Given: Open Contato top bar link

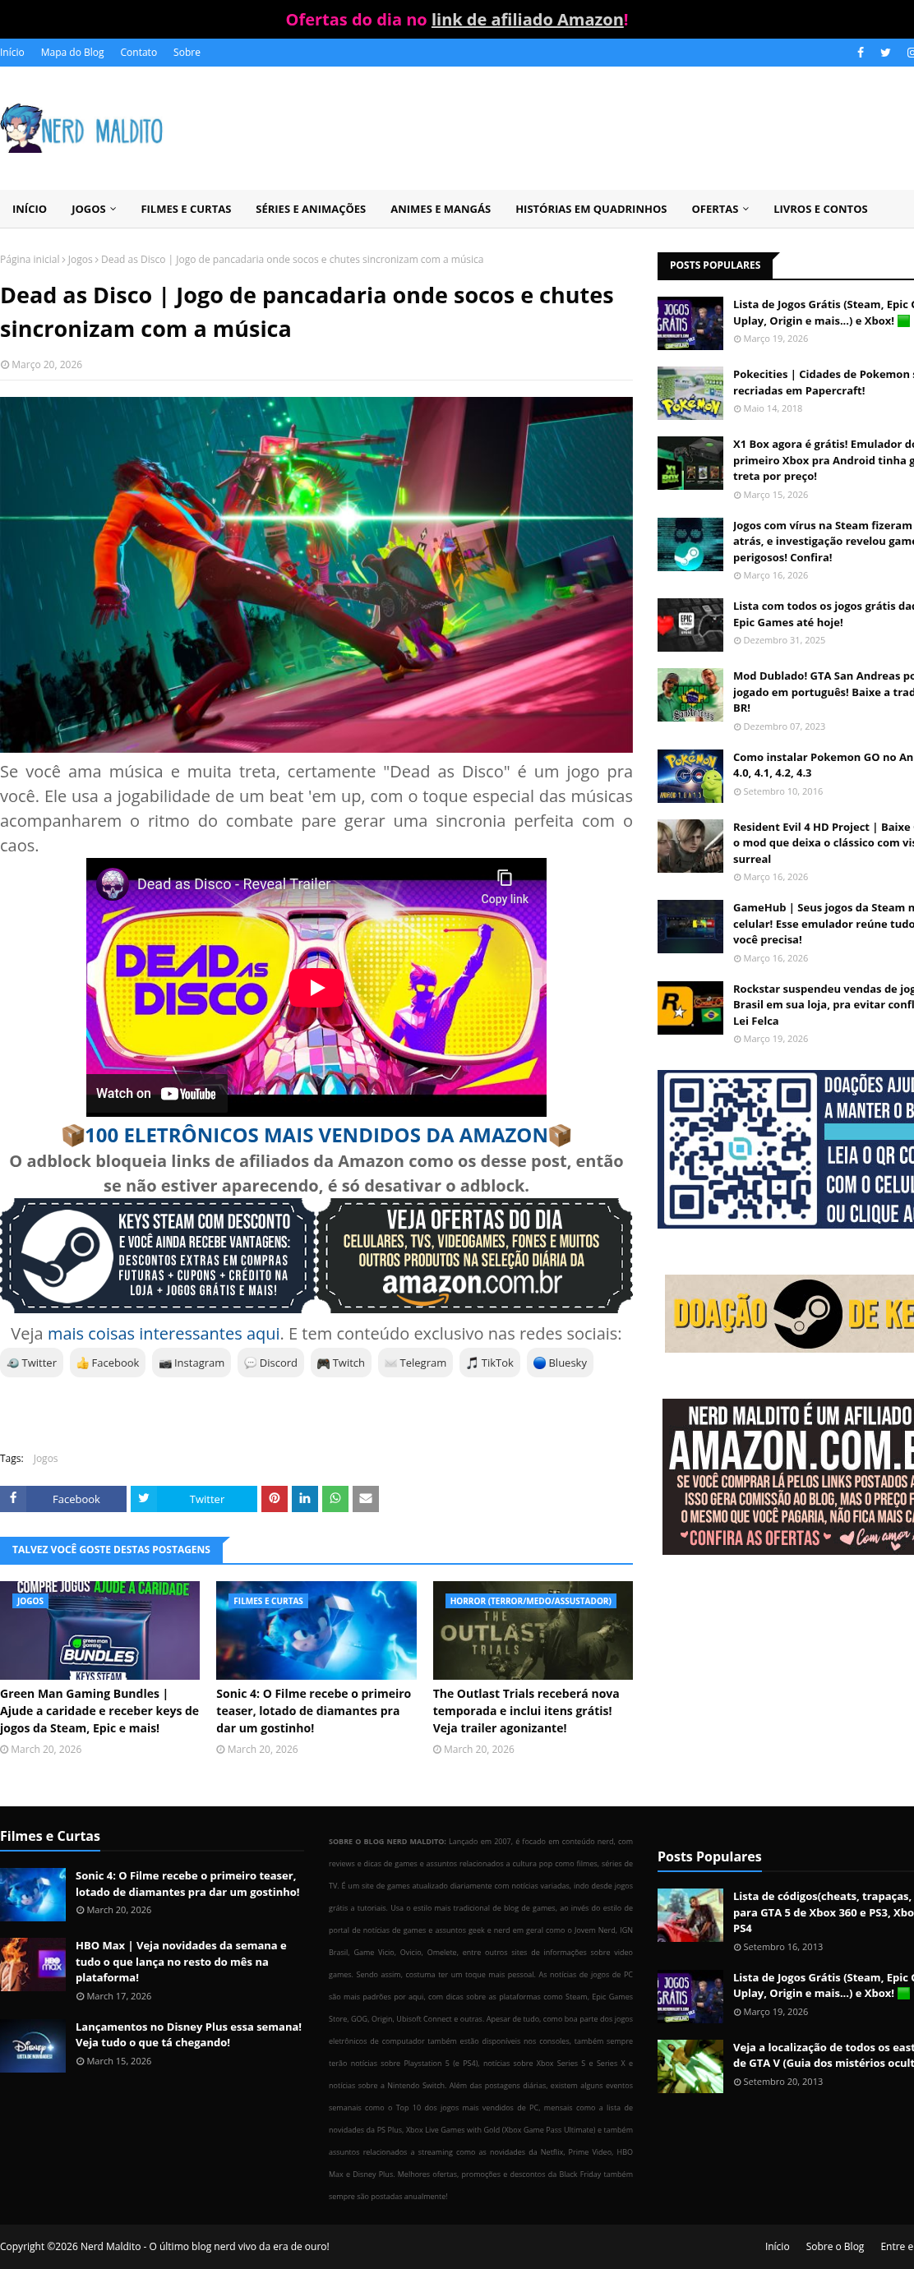Looking at the screenshot, I should pos(138,53).
